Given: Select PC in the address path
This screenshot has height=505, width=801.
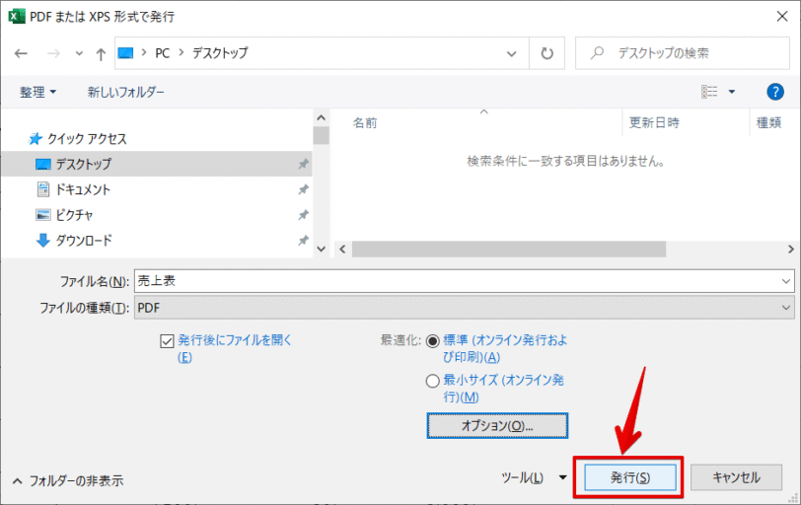Looking at the screenshot, I should coord(162,53).
